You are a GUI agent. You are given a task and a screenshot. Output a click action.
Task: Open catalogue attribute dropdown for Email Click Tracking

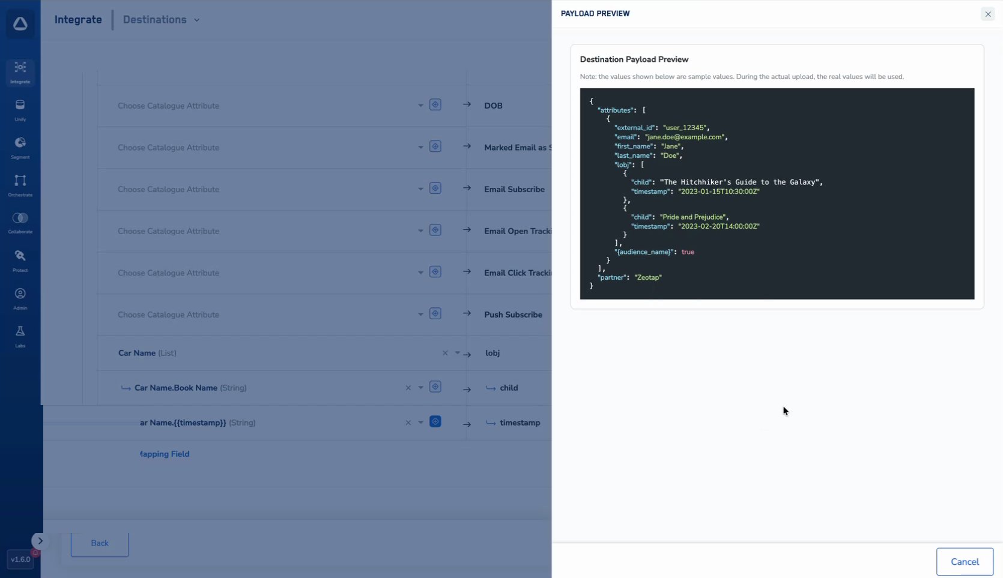420,273
